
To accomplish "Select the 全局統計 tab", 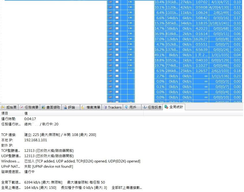I will click(175, 107).
